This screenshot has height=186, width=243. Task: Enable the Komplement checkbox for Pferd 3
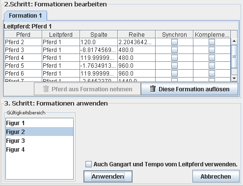point(212,50)
